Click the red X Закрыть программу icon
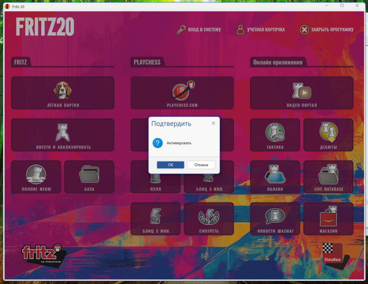Image resolution: width=368 pixels, height=284 pixels. point(304,29)
